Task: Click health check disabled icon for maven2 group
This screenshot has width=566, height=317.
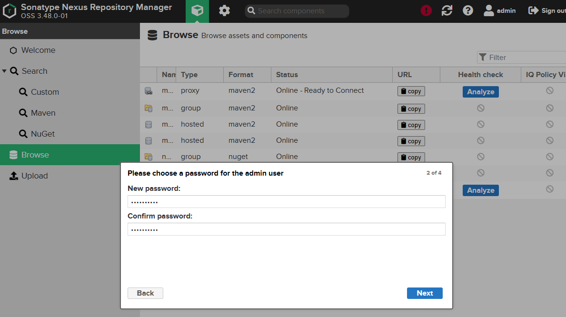Action: pyautogui.click(x=480, y=108)
